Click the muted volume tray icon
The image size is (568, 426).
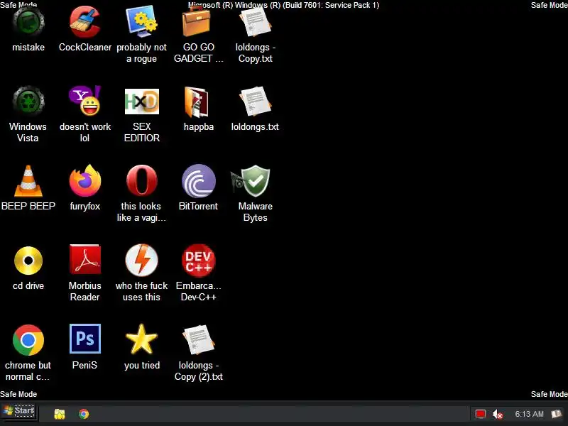(x=498, y=414)
